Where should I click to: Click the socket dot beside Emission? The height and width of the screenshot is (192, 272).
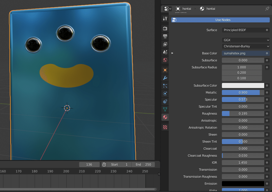[x=267, y=184]
